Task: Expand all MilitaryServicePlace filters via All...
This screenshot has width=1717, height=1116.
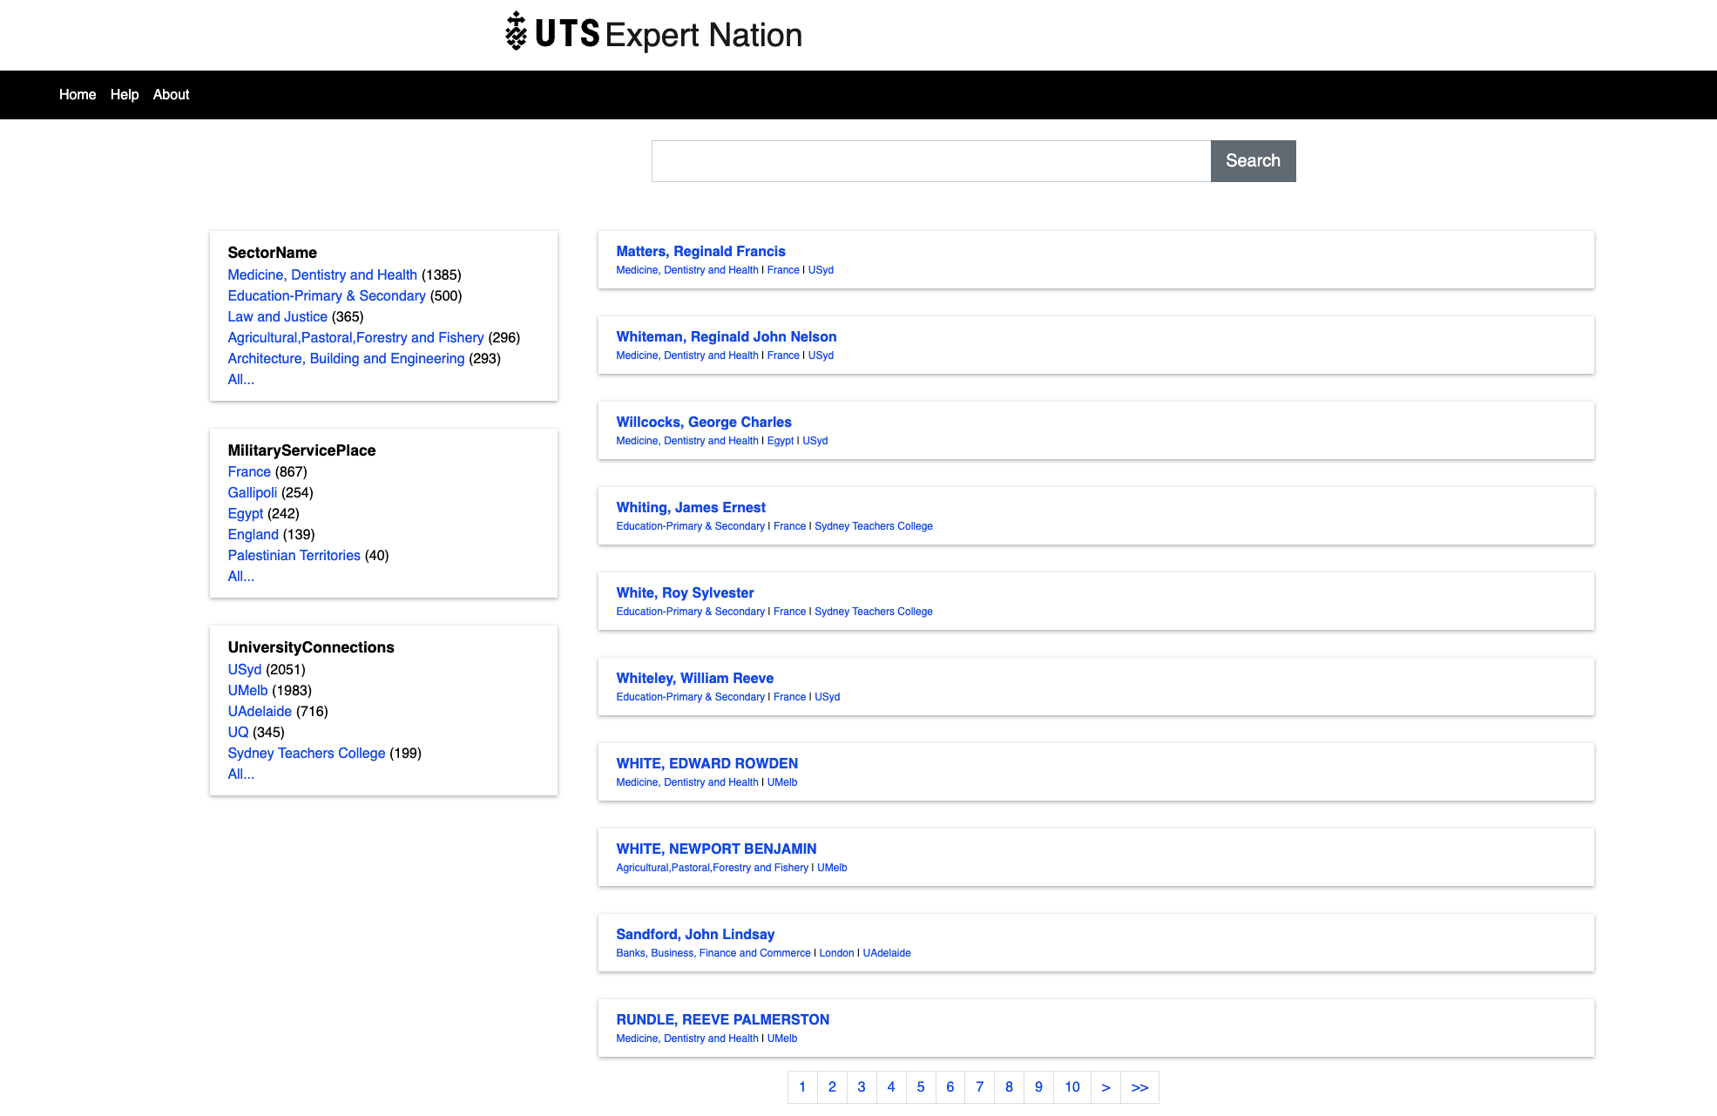Action: [240, 576]
